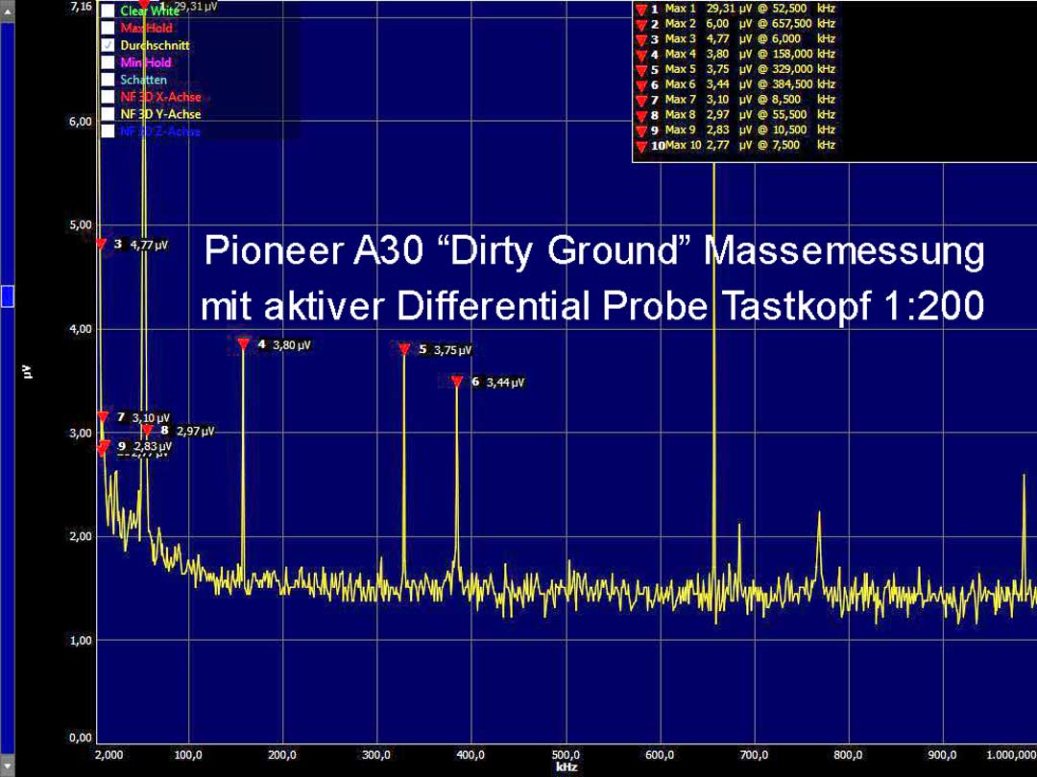
Task: Click the 3,75 µV label of marker 5
Action: (453, 350)
